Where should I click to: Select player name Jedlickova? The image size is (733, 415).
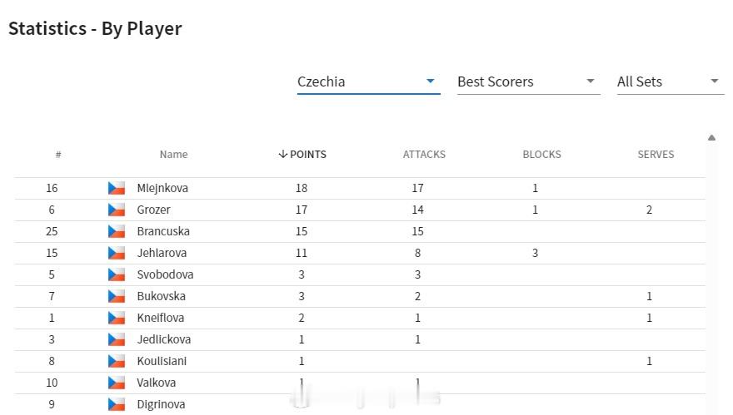[x=163, y=339]
